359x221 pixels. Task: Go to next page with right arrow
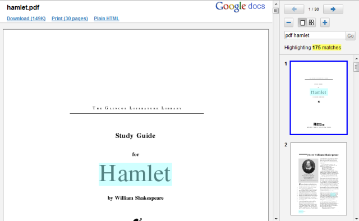coord(333,9)
